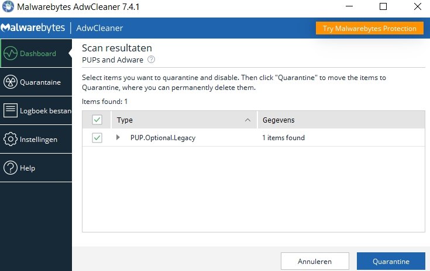Click the Quarantaine radiation icon

[x=11, y=82]
